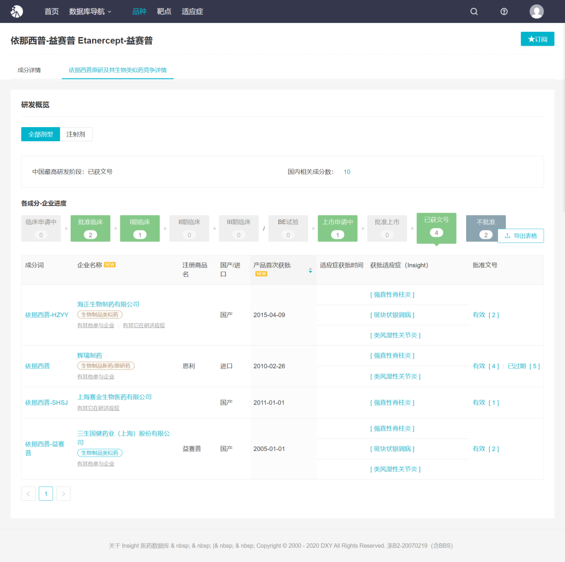Click the ★订阅 subscribe button
Viewport: 565px width, 562px height.
coord(537,39)
